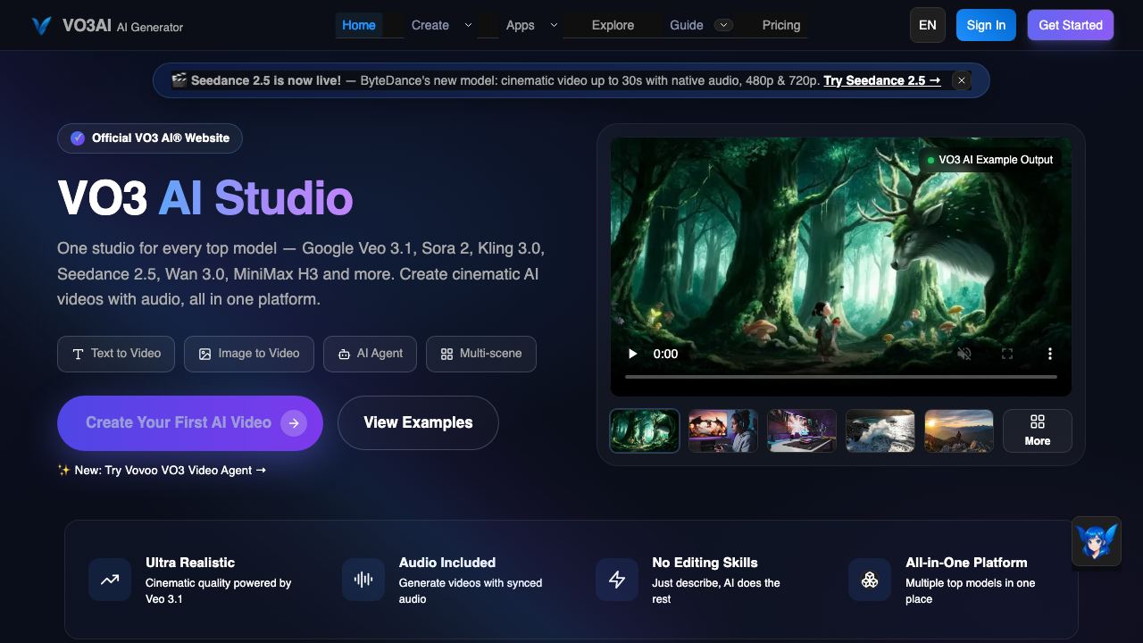
Task: Go to the Pricing page
Action: click(781, 25)
